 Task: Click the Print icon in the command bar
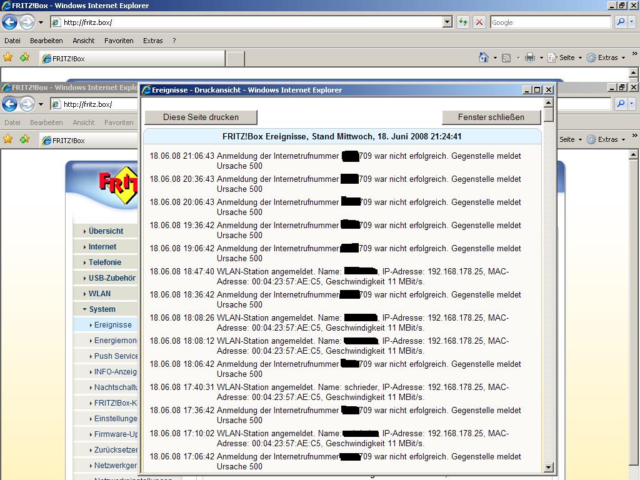click(530, 57)
